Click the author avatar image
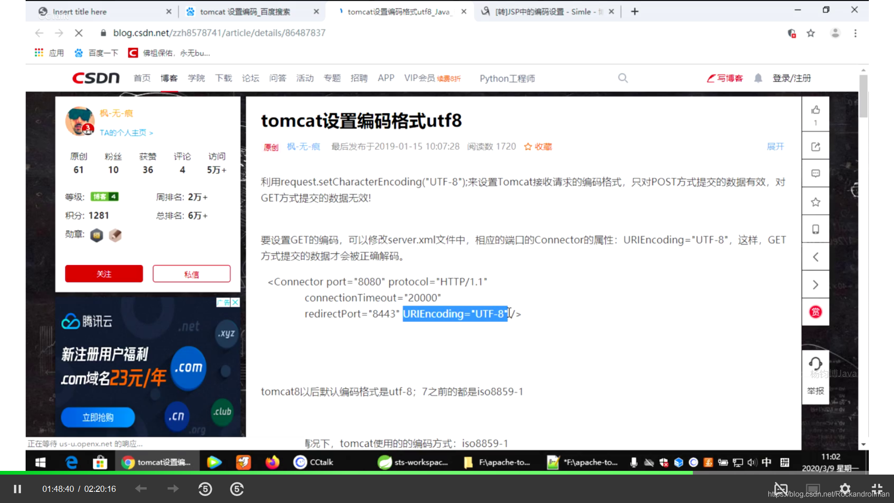The width and height of the screenshot is (894, 503). click(x=80, y=121)
